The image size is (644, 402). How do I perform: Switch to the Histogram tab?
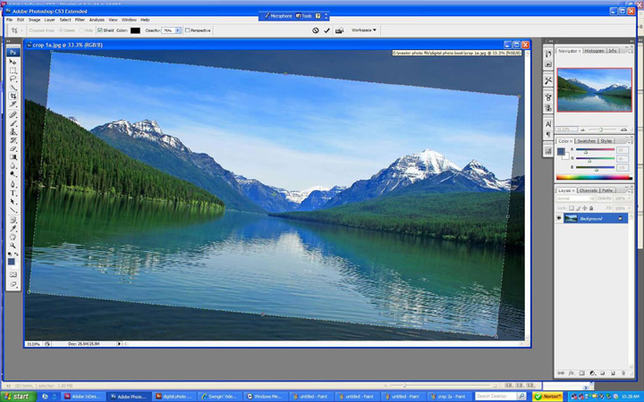pos(594,51)
